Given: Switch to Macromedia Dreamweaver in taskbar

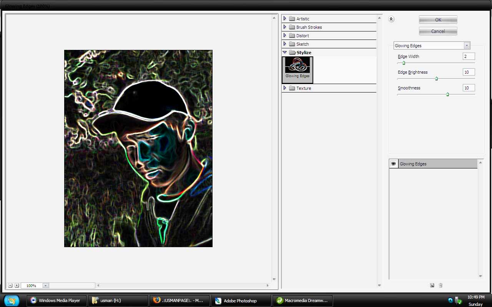Looking at the screenshot, I should (303, 300).
